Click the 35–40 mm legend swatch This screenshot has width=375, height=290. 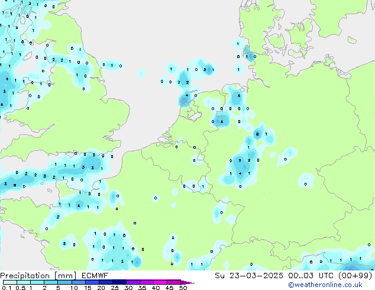pyautogui.click(x=146, y=282)
